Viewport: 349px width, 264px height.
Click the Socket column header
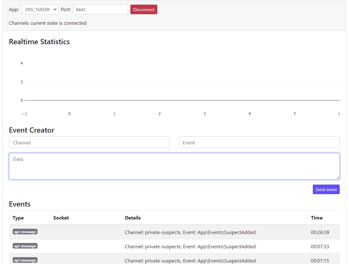point(61,218)
